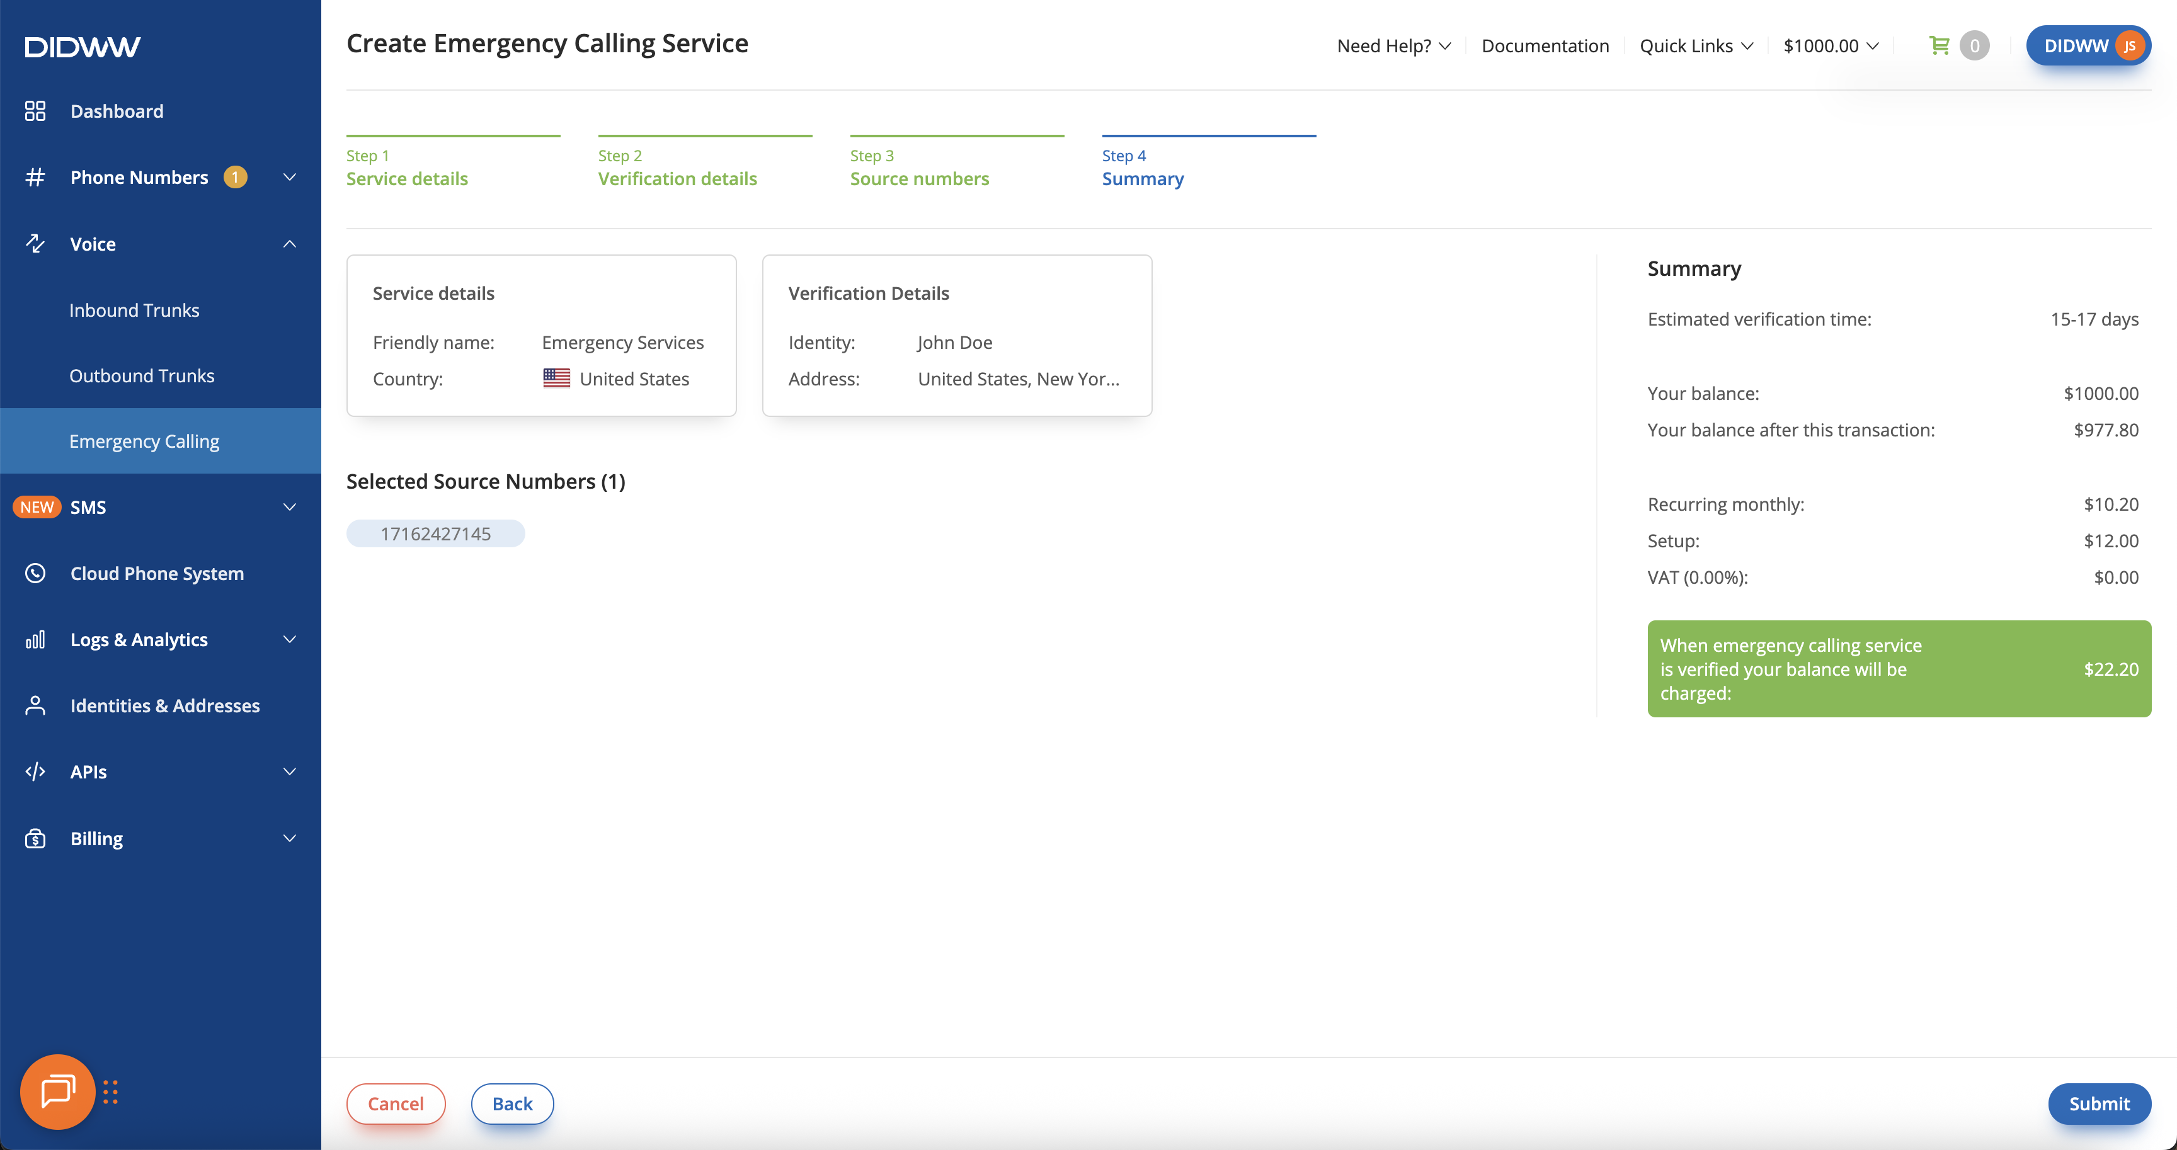The height and width of the screenshot is (1150, 2177).
Task: Go to Step 1 Service details tab
Action: pyautogui.click(x=408, y=178)
